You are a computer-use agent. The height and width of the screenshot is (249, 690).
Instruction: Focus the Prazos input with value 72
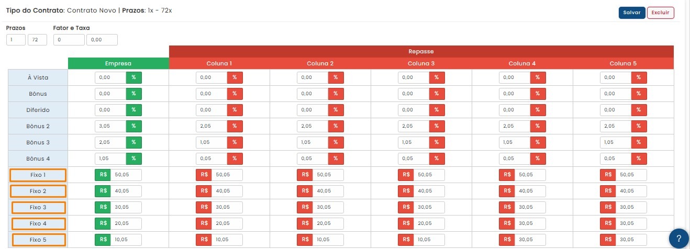pyautogui.click(x=37, y=40)
